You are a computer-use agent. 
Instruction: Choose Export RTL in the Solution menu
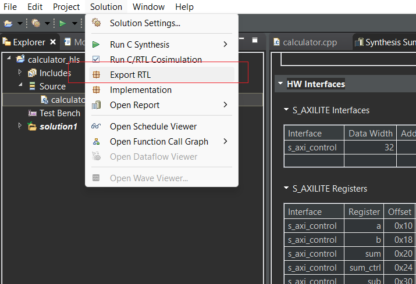162,75
